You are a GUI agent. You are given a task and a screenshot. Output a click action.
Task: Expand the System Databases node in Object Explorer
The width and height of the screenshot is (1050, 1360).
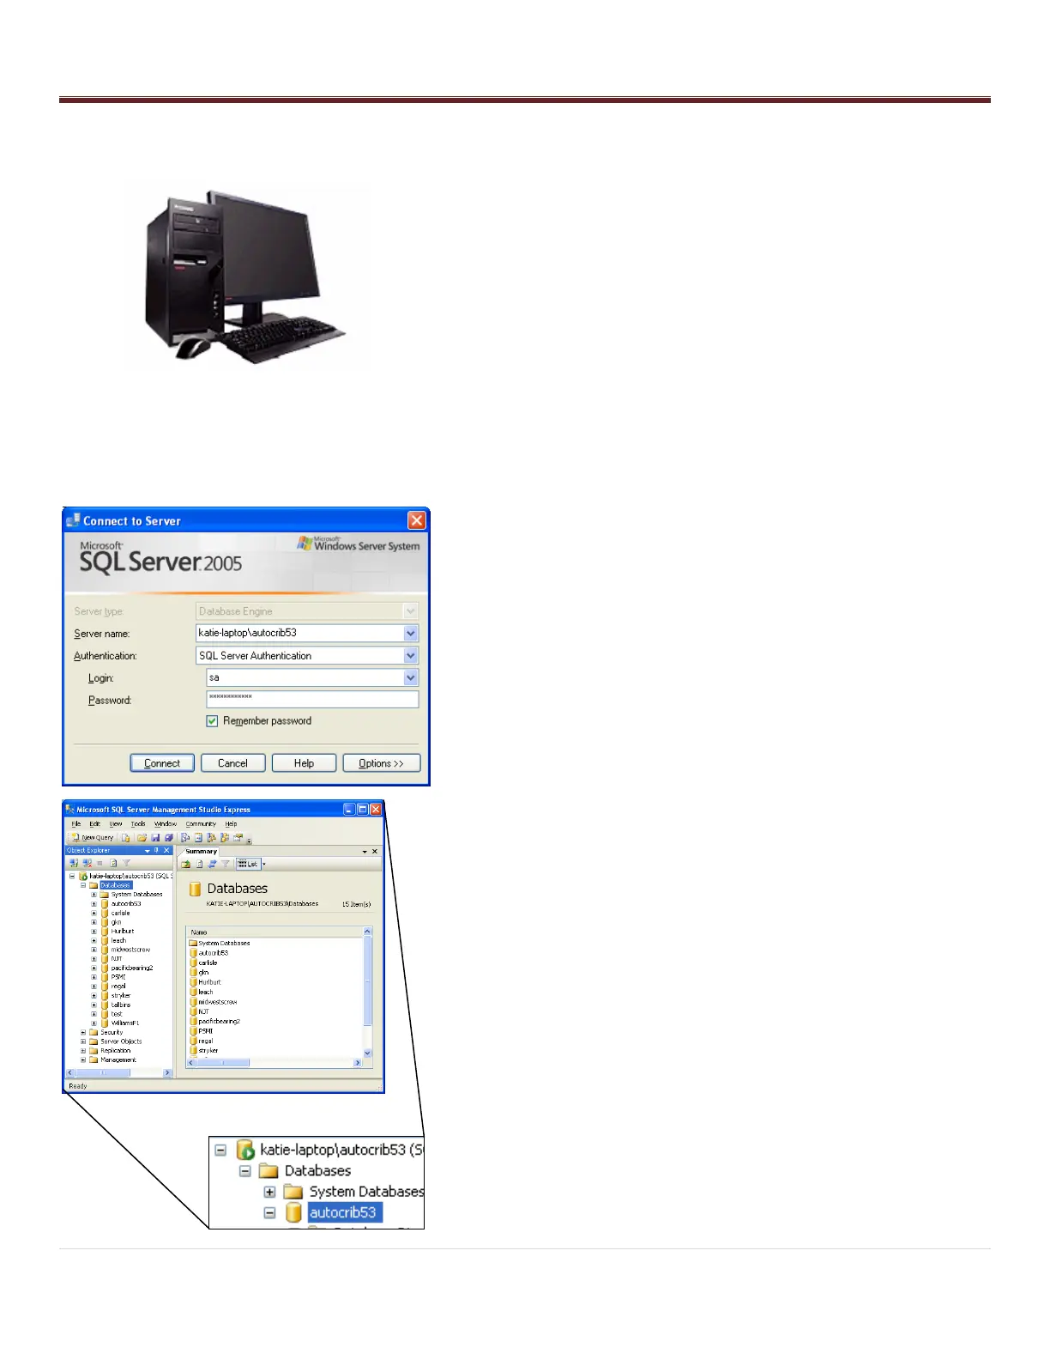[x=94, y=894]
